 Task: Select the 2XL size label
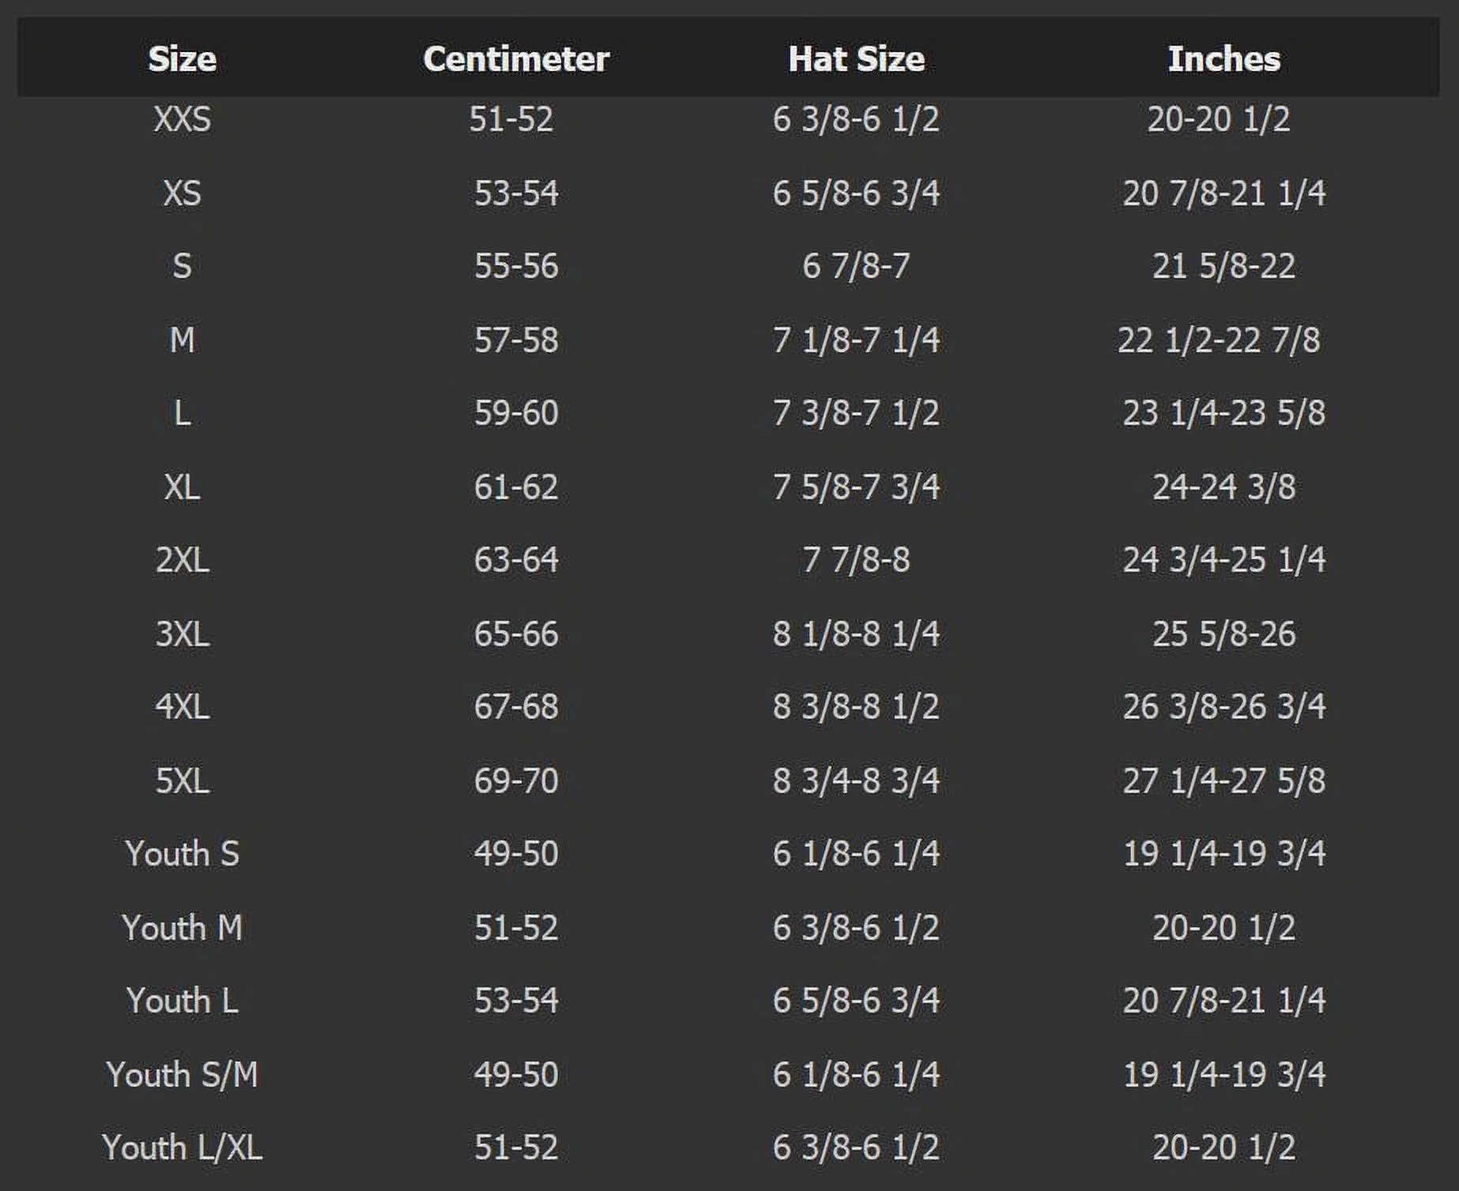tap(182, 560)
